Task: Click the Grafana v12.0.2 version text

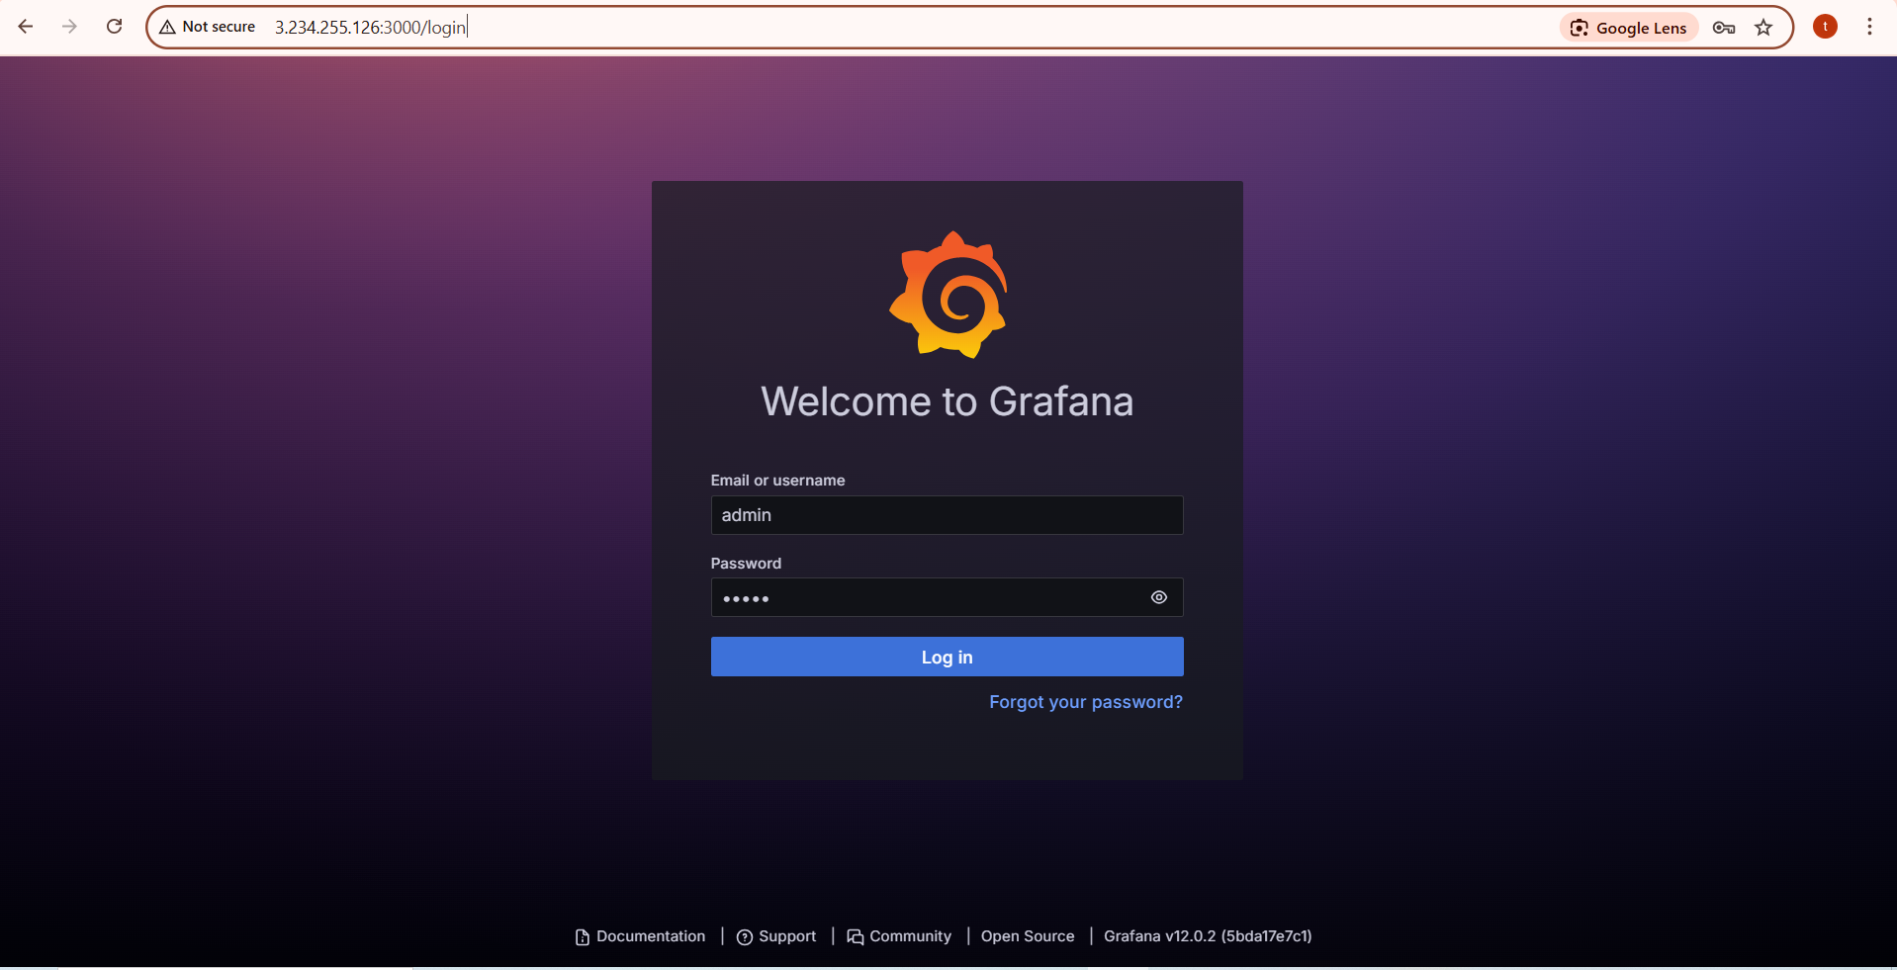Action: pyautogui.click(x=1207, y=936)
